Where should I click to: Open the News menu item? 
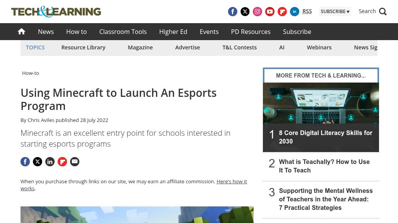coord(46,32)
